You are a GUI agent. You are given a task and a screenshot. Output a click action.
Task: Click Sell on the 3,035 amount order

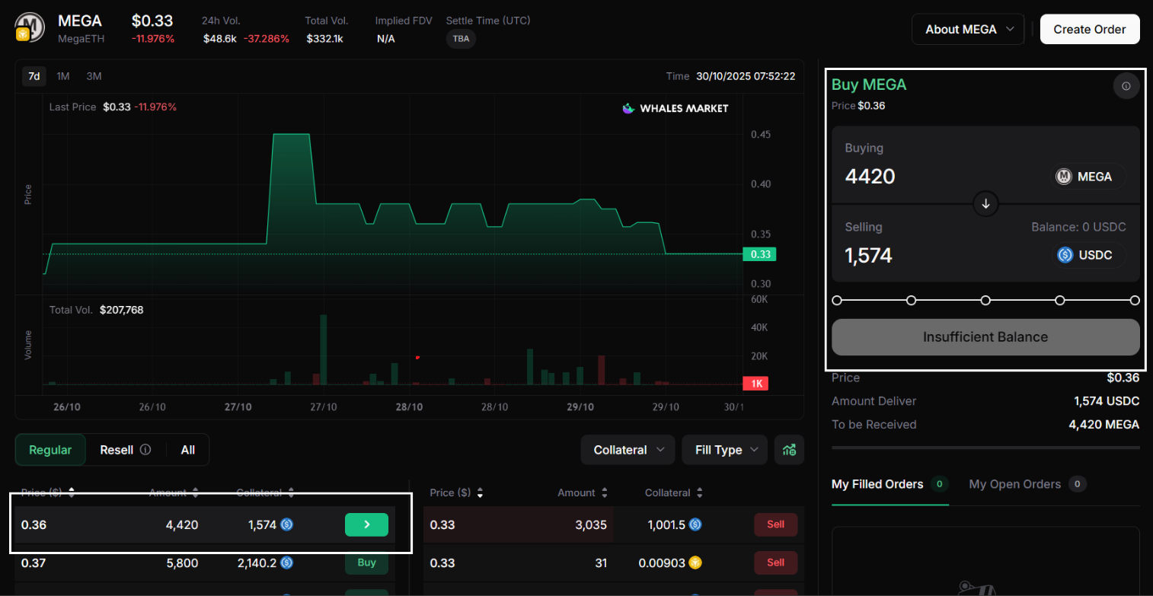[x=775, y=524]
